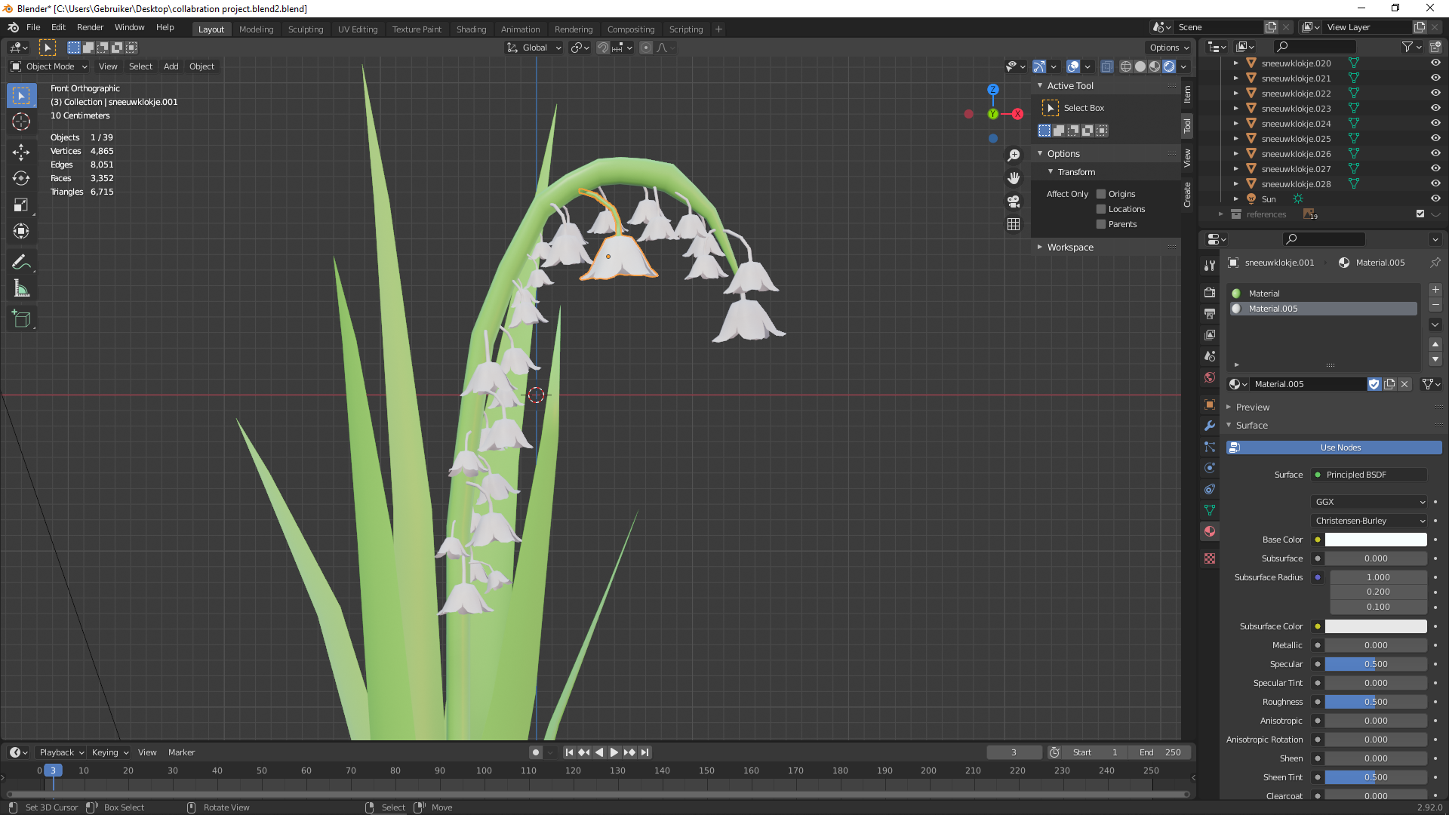The image size is (1449, 815).
Task: Select the Add Cube tool
Action: (x=21, y=319)
